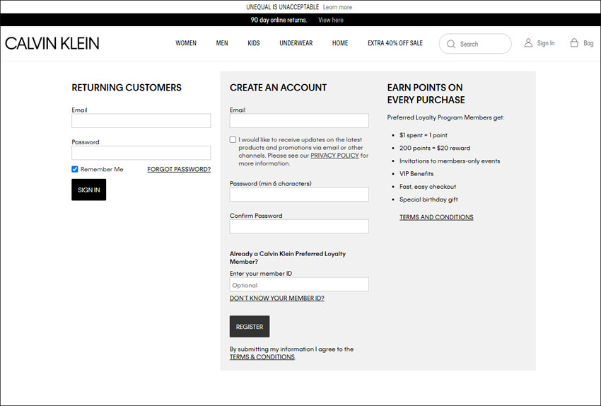The width and height of the screenshot is (601, 406).
Task: Click "$1 spent = 1 point" text
Action: tap(423, 135)
